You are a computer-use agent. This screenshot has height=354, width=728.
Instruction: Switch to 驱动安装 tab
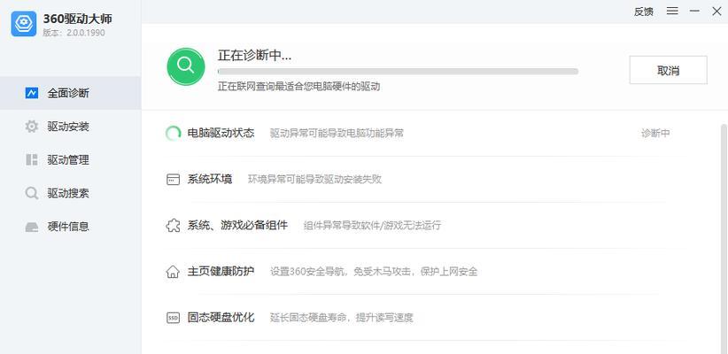point(70,127)
